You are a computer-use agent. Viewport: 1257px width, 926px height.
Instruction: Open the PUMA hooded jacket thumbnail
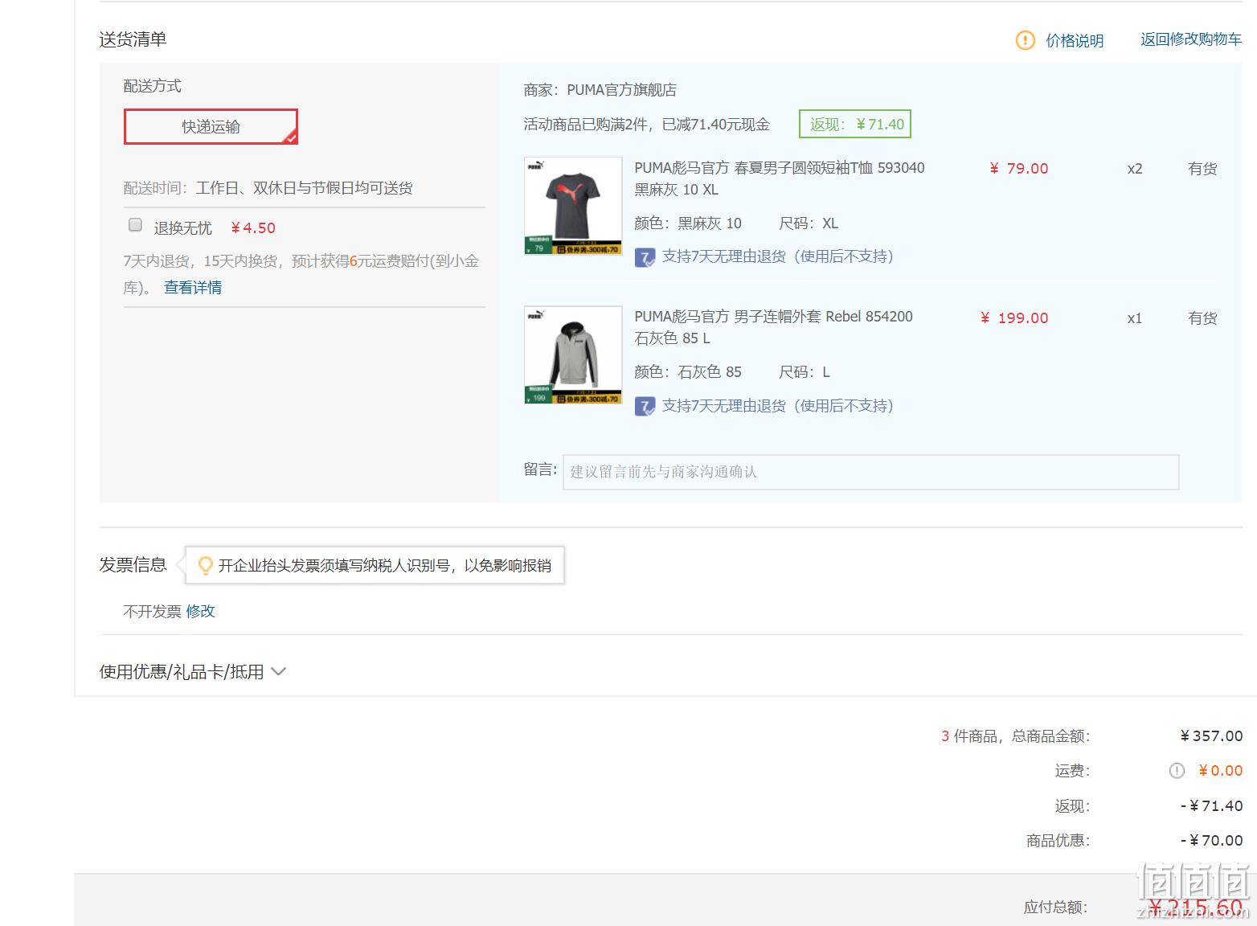pos(573,354)
